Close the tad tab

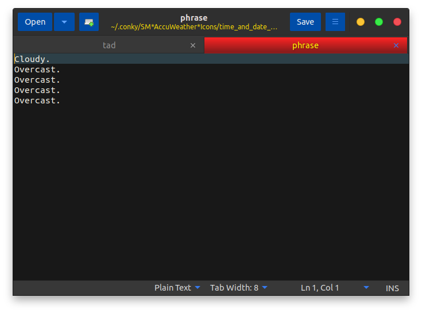[193, 45]
